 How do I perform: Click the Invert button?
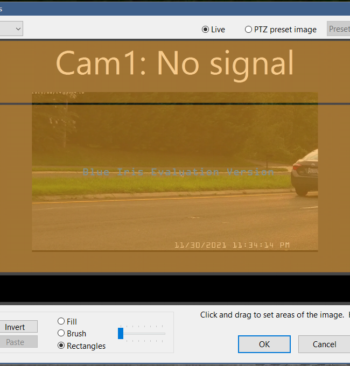(18, 327)
